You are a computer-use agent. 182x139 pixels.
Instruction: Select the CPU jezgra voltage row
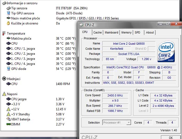coord(19,99)
